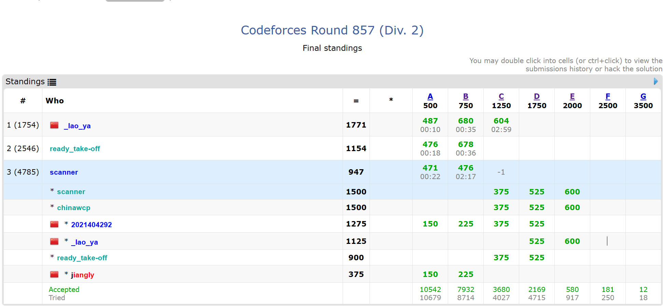663x307 pixels.
Task: Open user 2021404292's profile
Action: click(x=92, y=225)
